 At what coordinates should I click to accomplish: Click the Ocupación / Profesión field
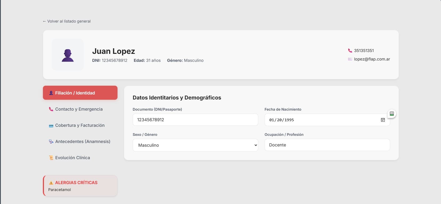tap(327, 145)
